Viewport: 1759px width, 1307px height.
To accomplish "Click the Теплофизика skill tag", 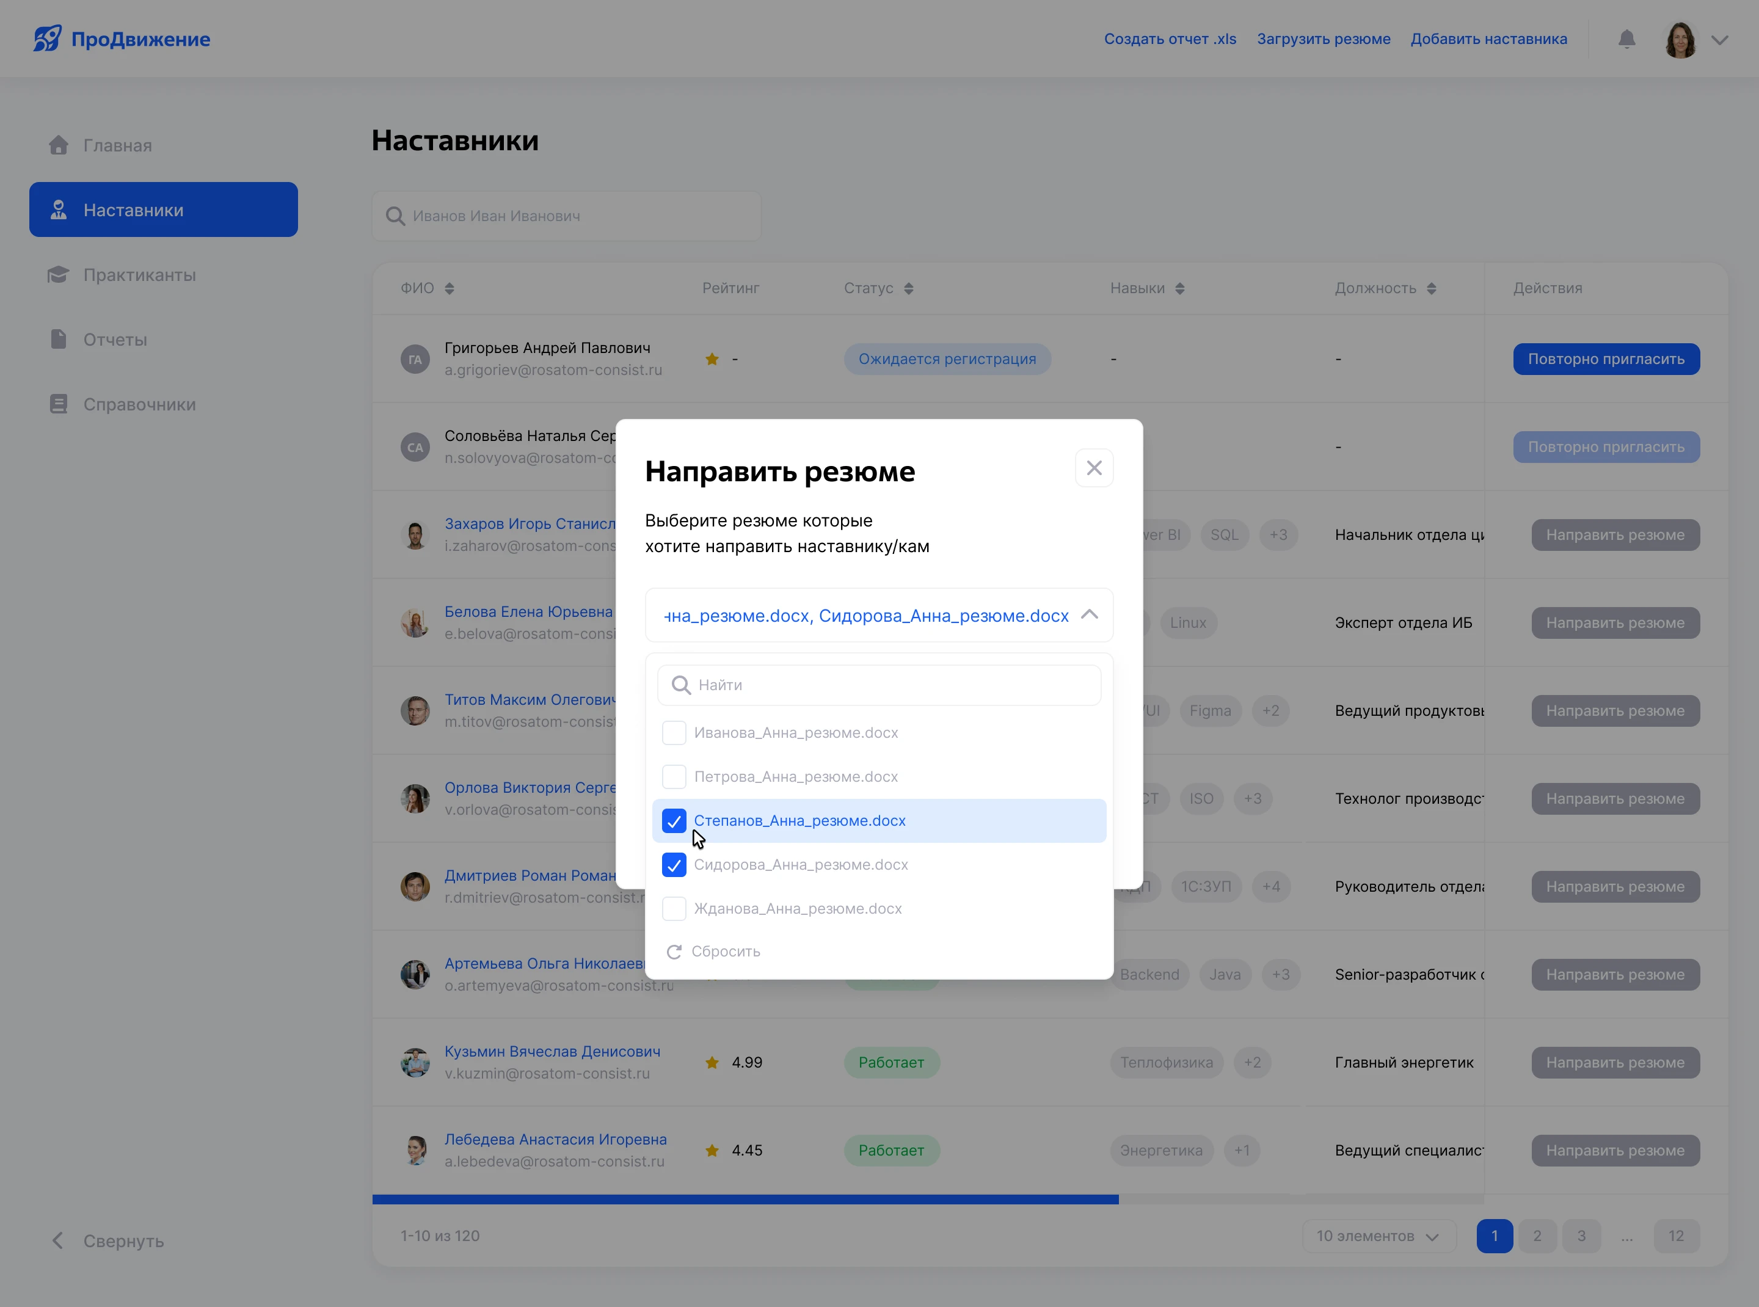I will pos(1167,1063).
